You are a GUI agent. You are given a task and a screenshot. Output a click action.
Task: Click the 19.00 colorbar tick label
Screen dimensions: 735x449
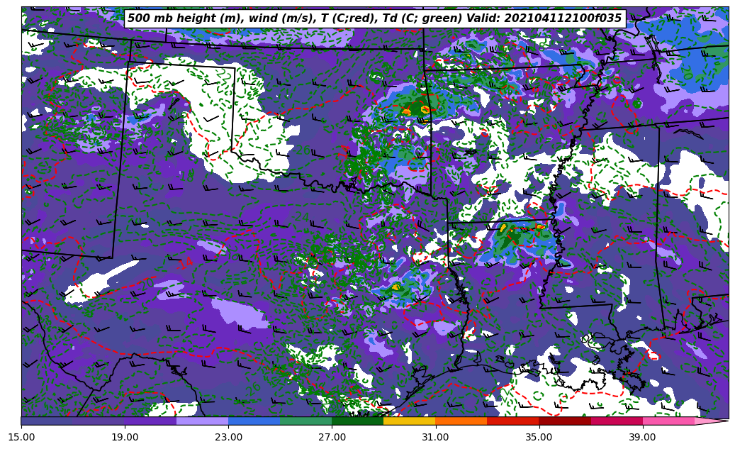pos(125,438)
